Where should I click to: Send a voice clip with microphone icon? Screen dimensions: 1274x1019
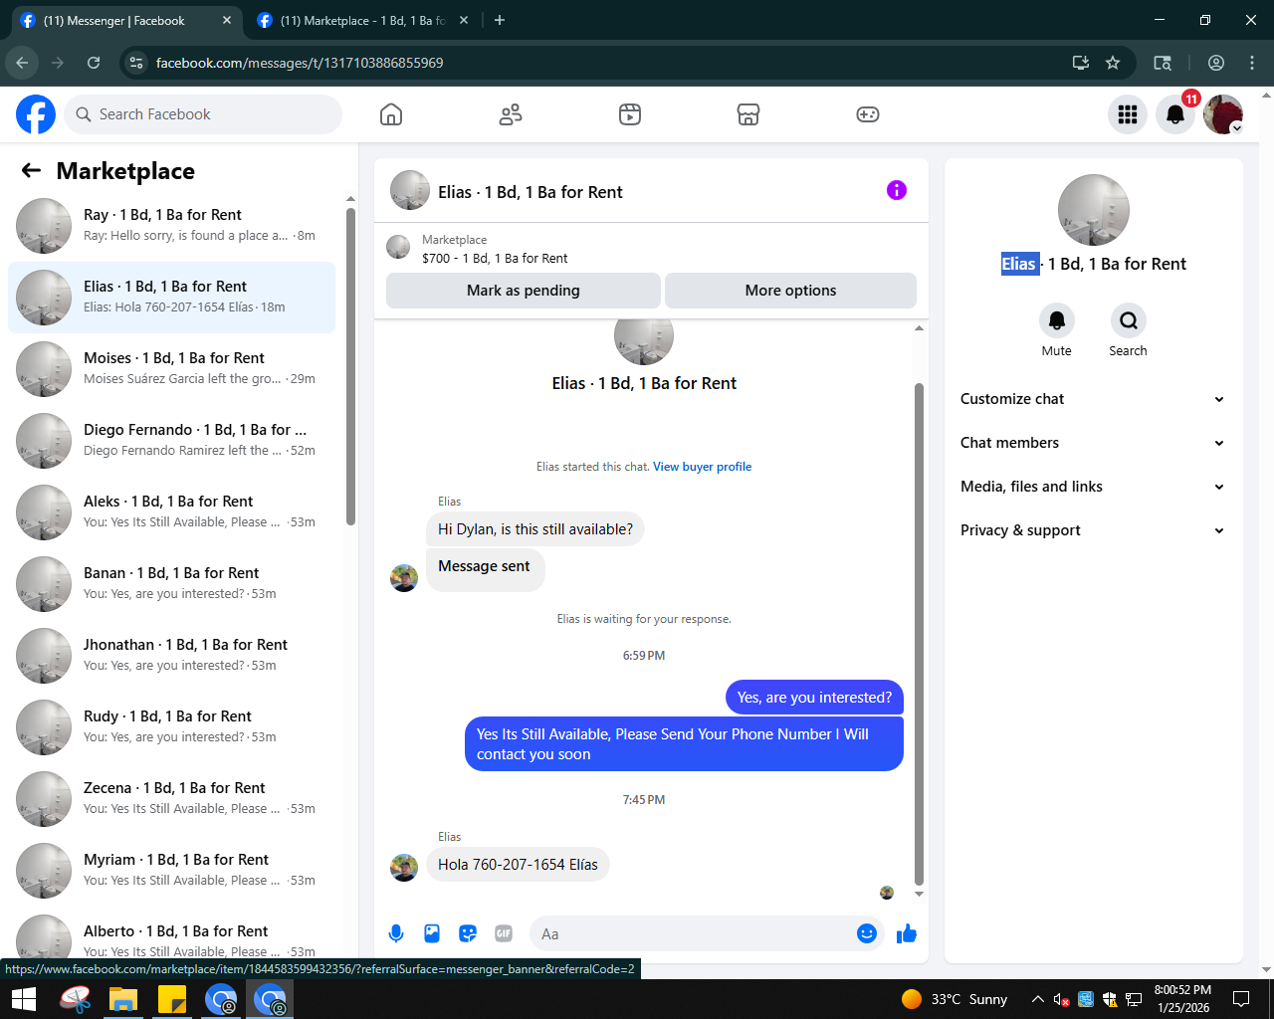click(x=396, y=933)
